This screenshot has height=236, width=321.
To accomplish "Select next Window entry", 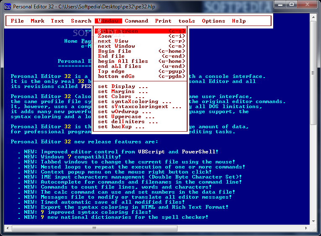I will tap(140, 46).
